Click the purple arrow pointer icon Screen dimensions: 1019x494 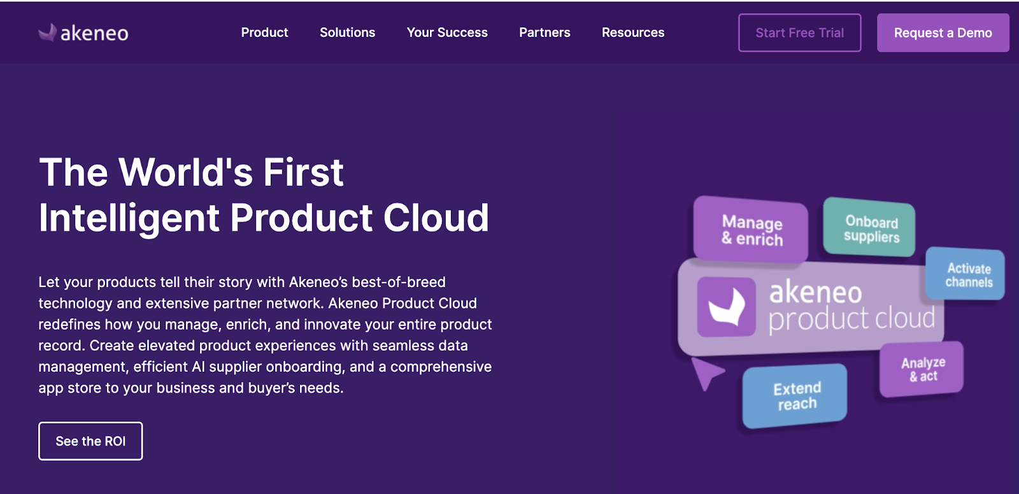click(x=706, y=372)
